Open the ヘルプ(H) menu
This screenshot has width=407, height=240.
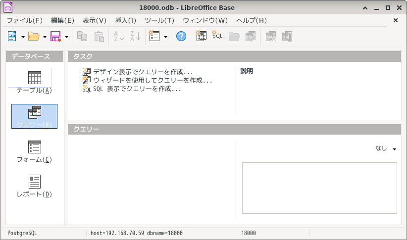click(252, 20)
